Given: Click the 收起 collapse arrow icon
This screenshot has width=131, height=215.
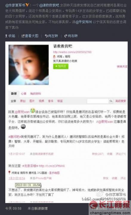Looking at the screenshot, I should [6, 36].
